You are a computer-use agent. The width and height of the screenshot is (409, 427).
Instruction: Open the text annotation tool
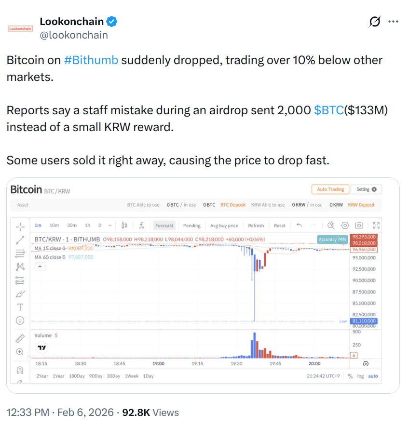point(20,307)
